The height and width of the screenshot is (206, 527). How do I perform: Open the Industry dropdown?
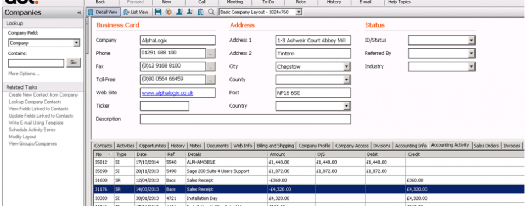(472, 66)
